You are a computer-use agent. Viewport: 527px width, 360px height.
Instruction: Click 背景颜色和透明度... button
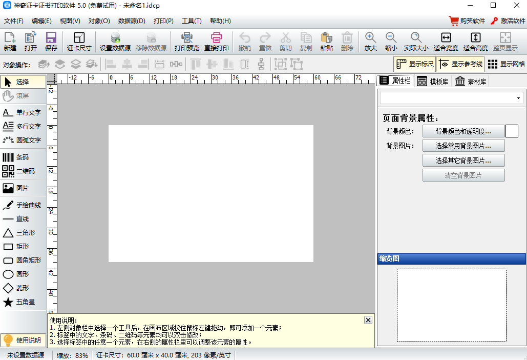coord(463,131)
